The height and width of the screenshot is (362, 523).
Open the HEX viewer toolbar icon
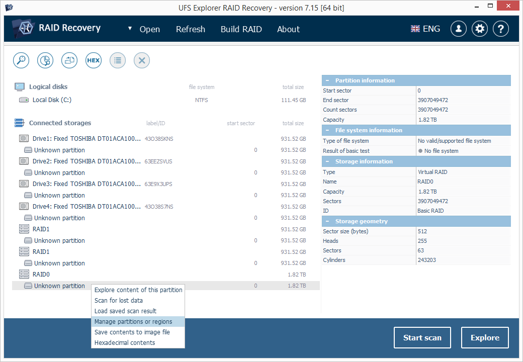(94, 60)
